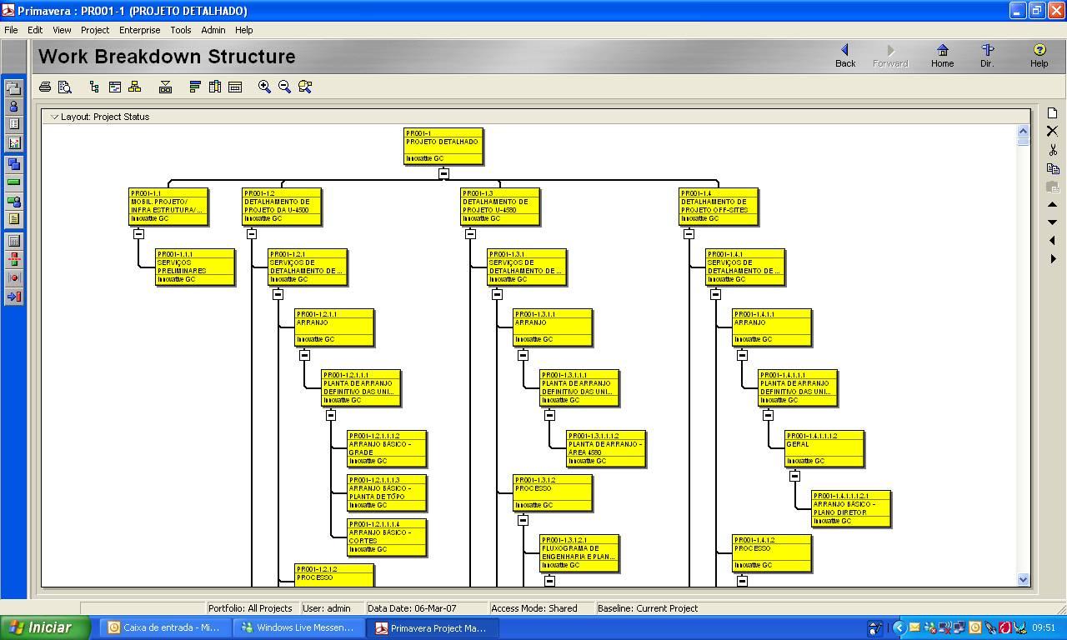
Task: Click the Cut scissors icon
Action: (x=1052, y=150)
